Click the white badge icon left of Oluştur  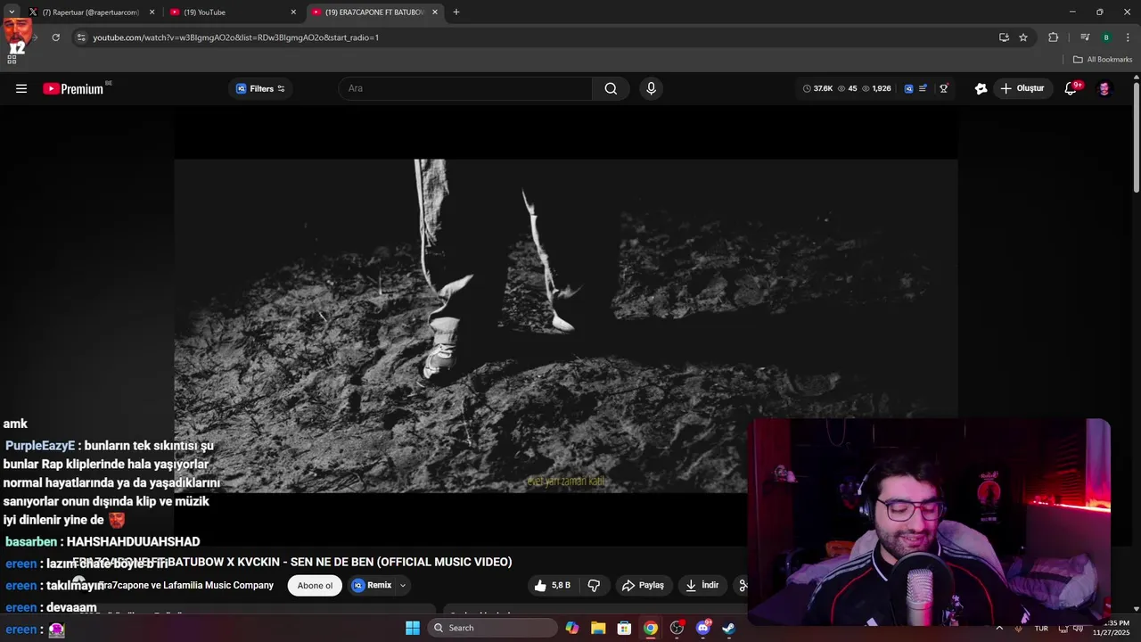click(981, 88)
